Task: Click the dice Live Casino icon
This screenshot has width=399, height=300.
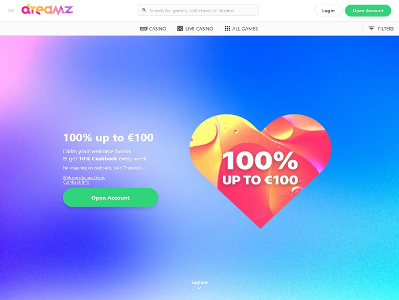Action: coord(180,29)
